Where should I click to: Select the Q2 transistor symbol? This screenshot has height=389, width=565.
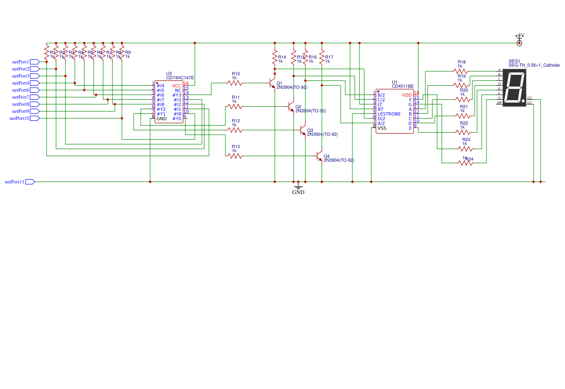(x=291, y=107)
